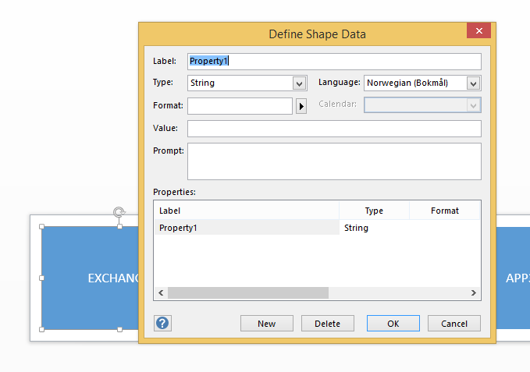Confirm with the OK button
This screenshot has width=530, height=372.
[393, 324]
